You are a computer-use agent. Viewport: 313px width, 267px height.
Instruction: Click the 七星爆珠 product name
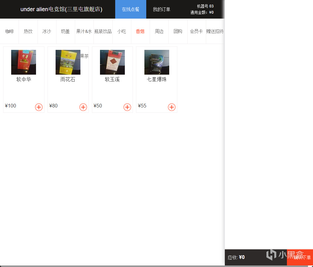157,79
